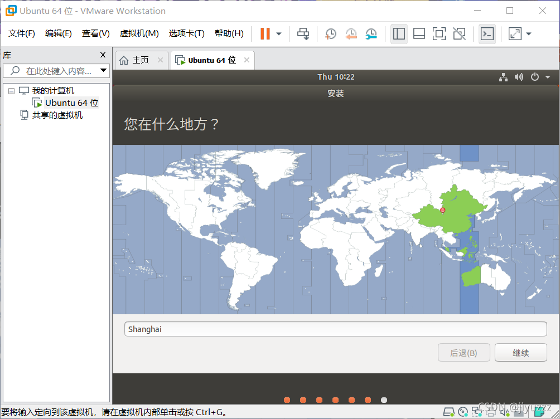Close the Ubuntu 64 位 tab
560x419 pixels.
[x=247, y=60]
